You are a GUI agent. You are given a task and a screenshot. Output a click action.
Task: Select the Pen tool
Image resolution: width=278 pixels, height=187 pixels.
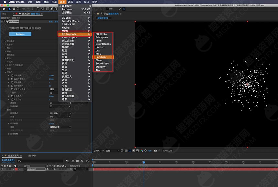[x=52, y=9]
